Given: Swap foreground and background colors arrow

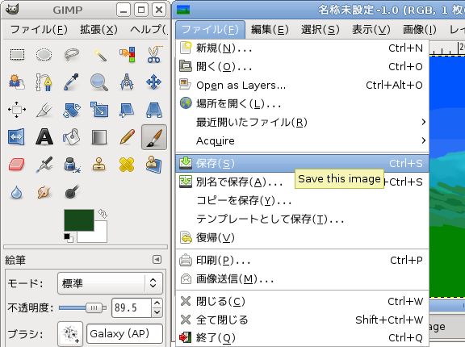Looking at the screenshot, I should [103, 214].
